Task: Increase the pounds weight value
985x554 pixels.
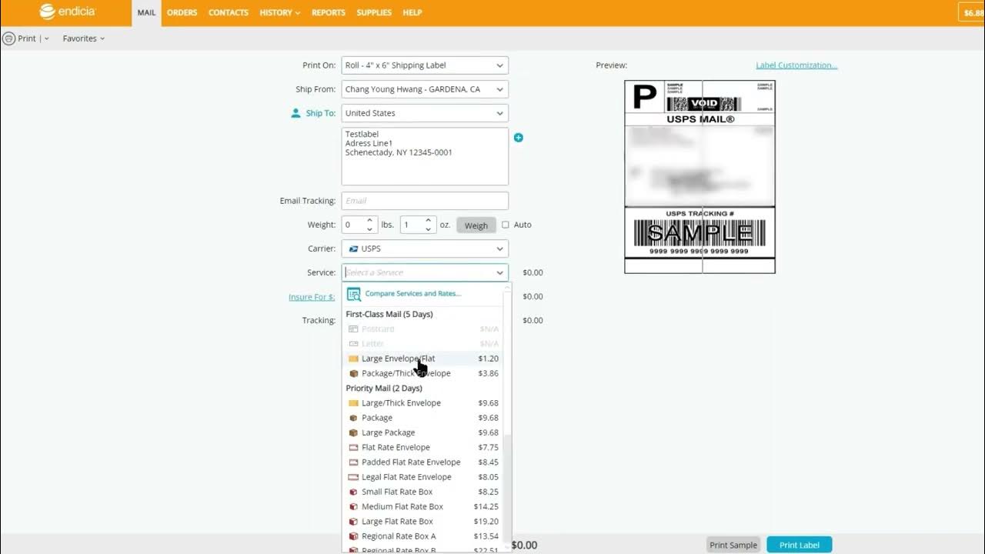Action: [369, 221]
